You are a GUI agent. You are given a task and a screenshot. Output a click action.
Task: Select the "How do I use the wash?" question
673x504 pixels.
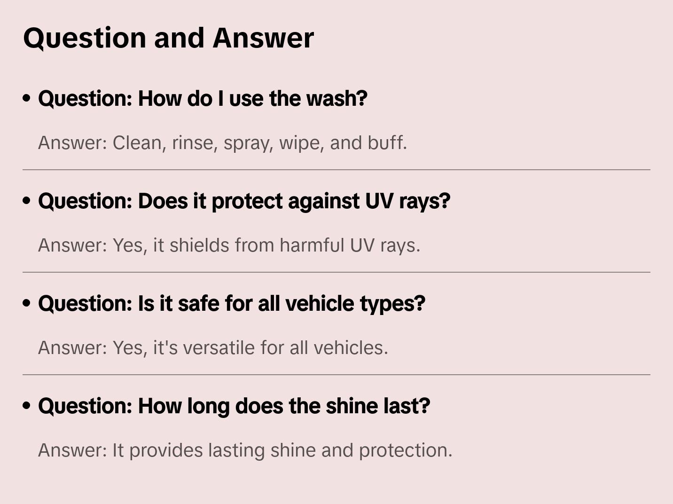click(x=203, y=99)
